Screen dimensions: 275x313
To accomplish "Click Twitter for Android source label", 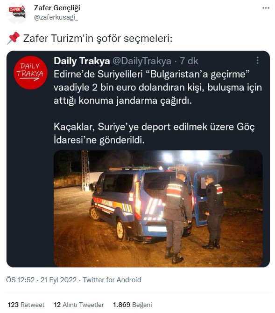I will tap(112, 279).
